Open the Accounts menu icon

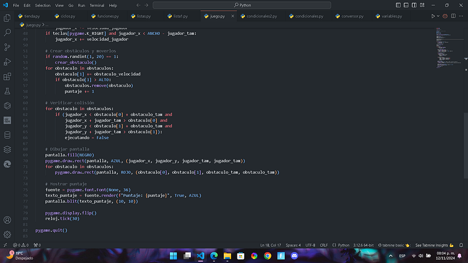7,220
